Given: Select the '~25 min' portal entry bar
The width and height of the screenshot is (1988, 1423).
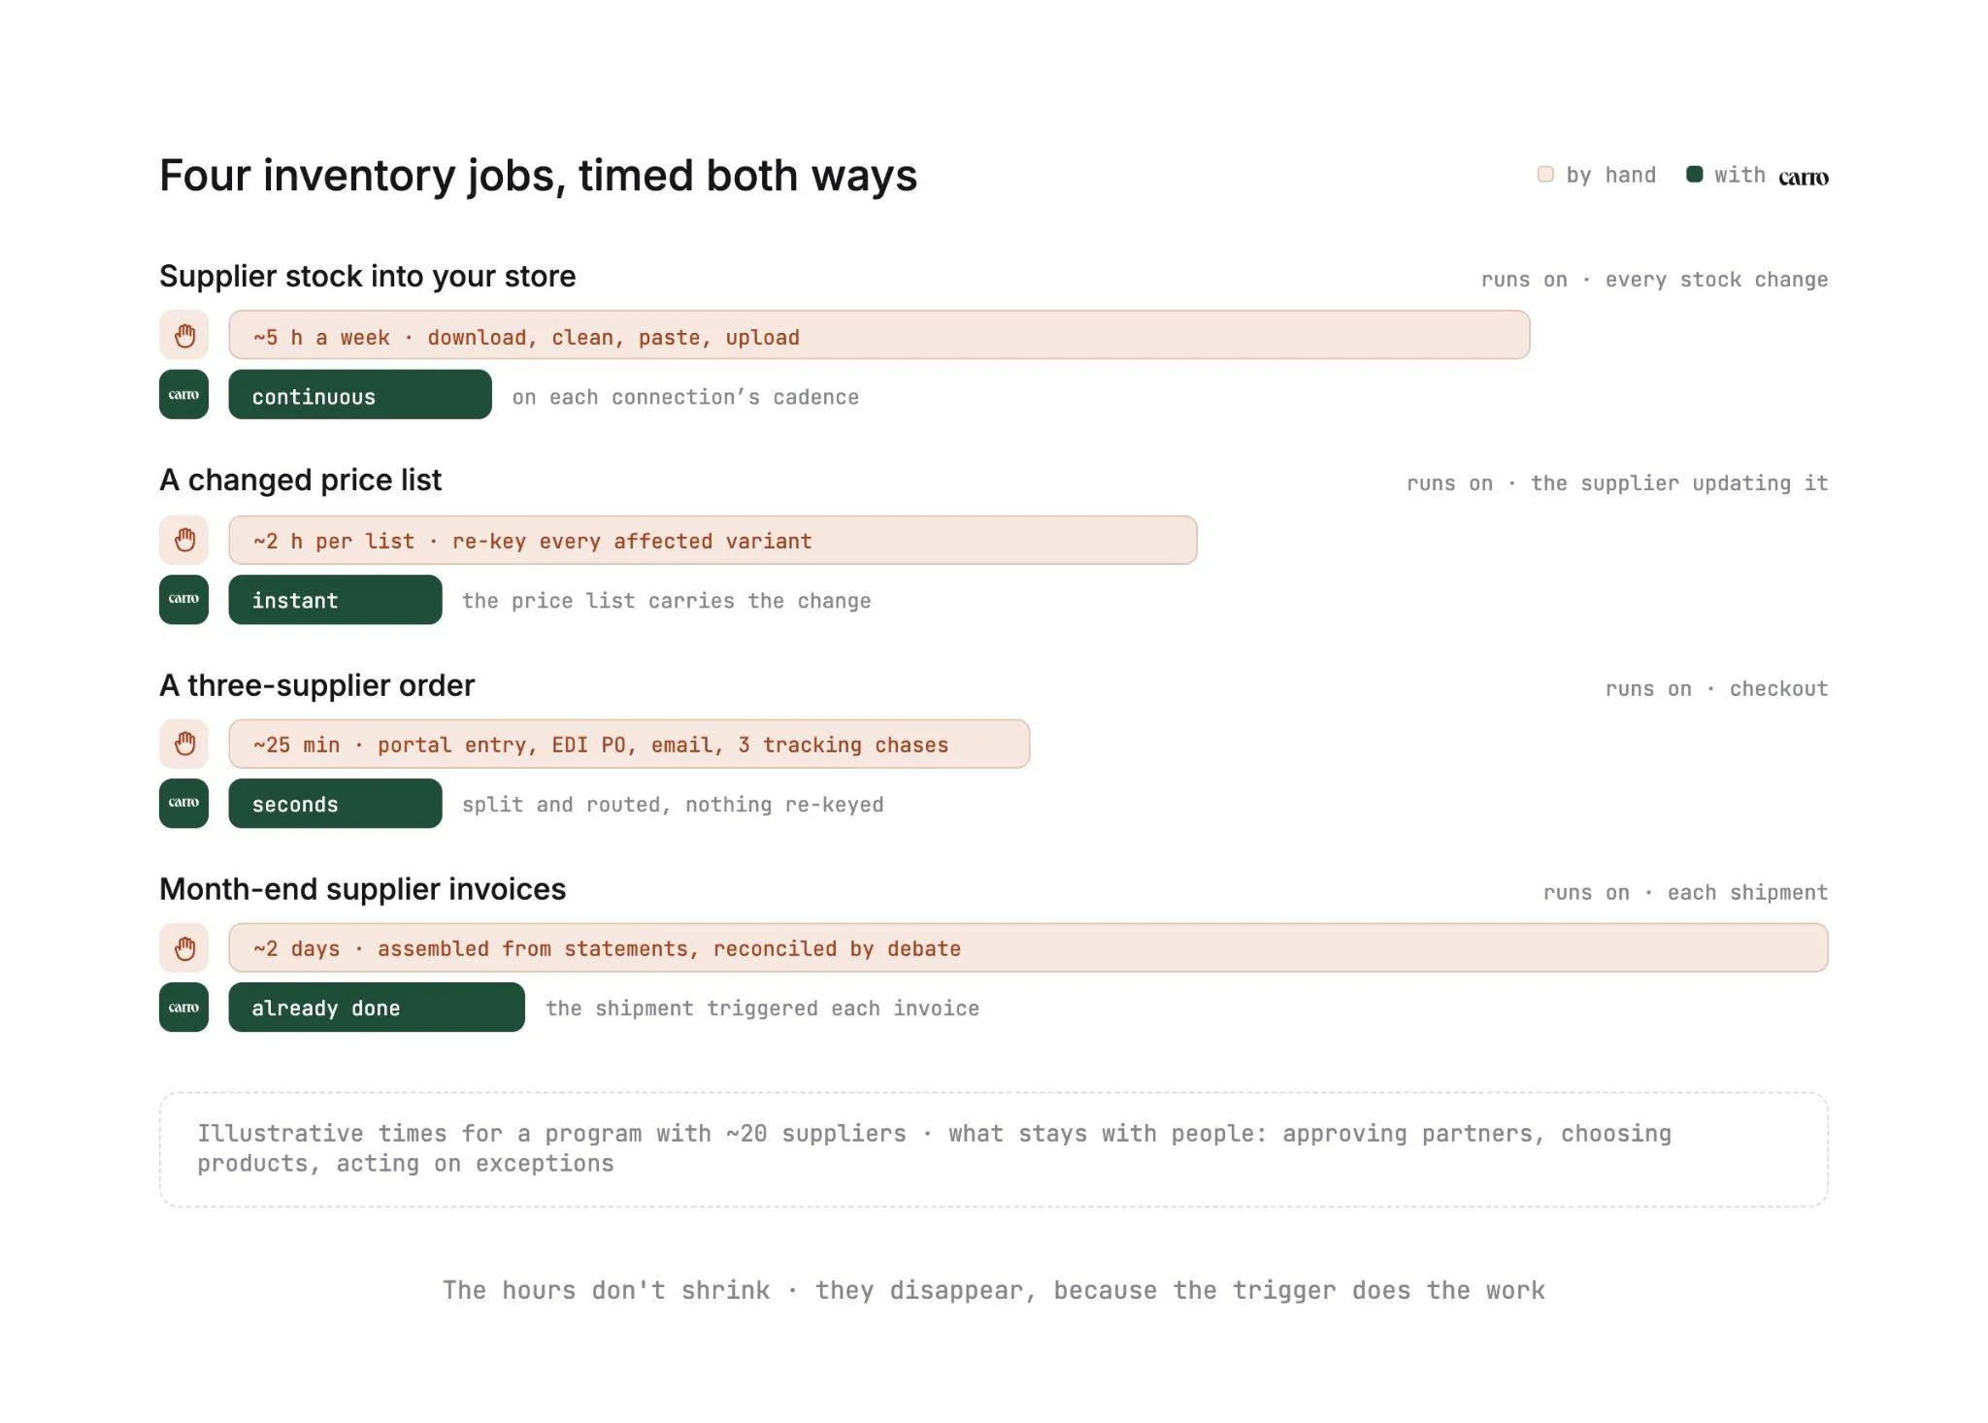Looking at the screenshot, I should (629, 744).
